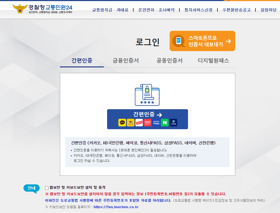Click the locked certificate document illustration
The width and height of the screenshot is (280, 213).
147,95
